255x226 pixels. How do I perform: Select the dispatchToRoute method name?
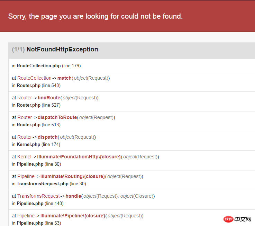[x=57, y=117]
